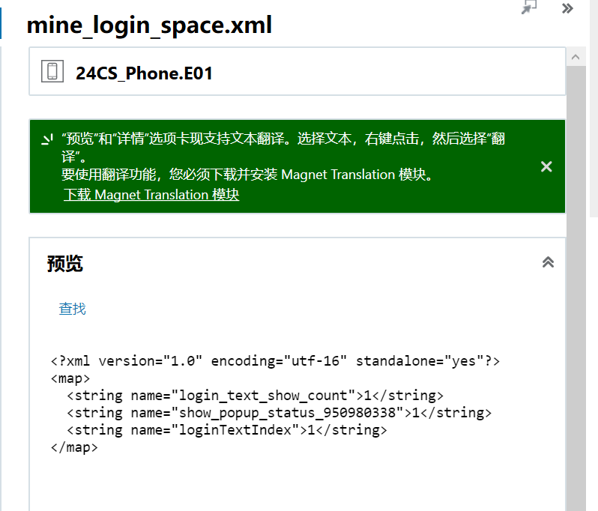598x511 pixels.
Task: Click the closing </map> tag line
Action: click(74, 447)
